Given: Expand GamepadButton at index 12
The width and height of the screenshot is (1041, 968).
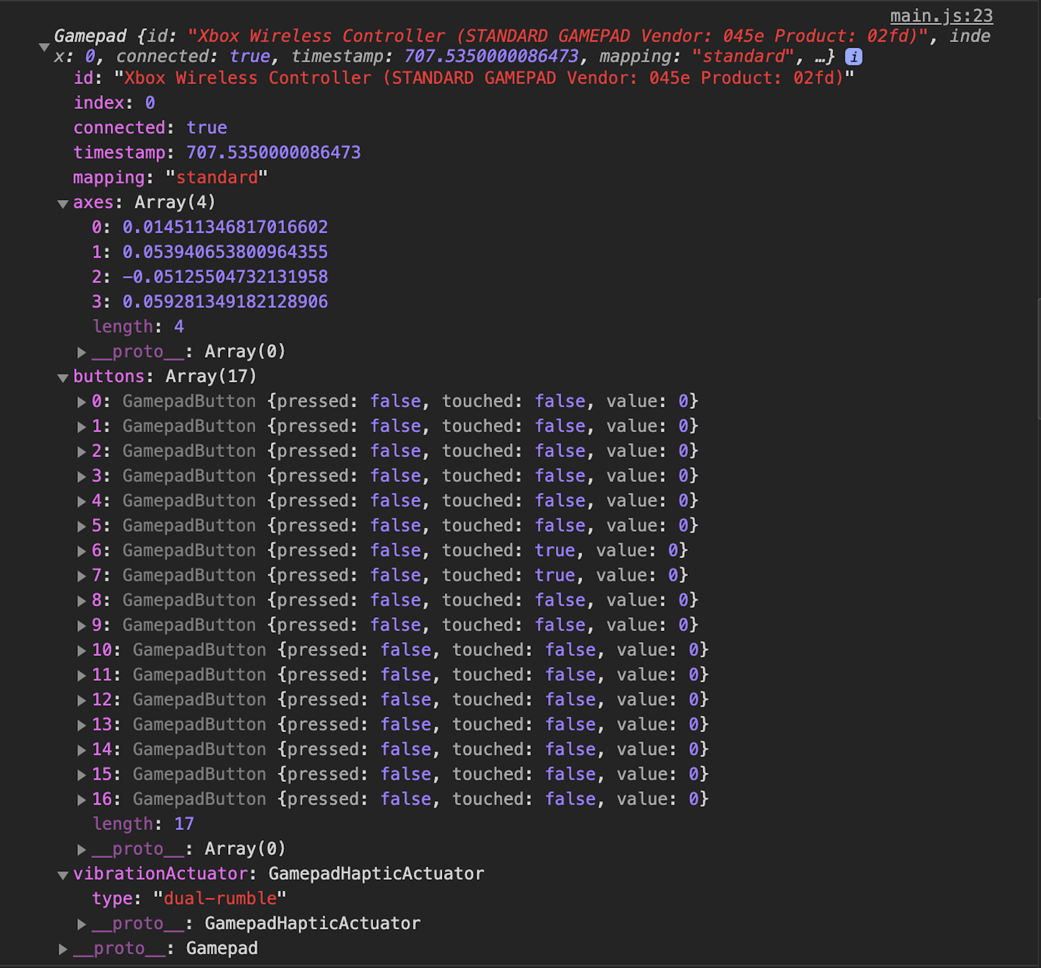Looking at the screenshot, I should [x=82, y=700].
